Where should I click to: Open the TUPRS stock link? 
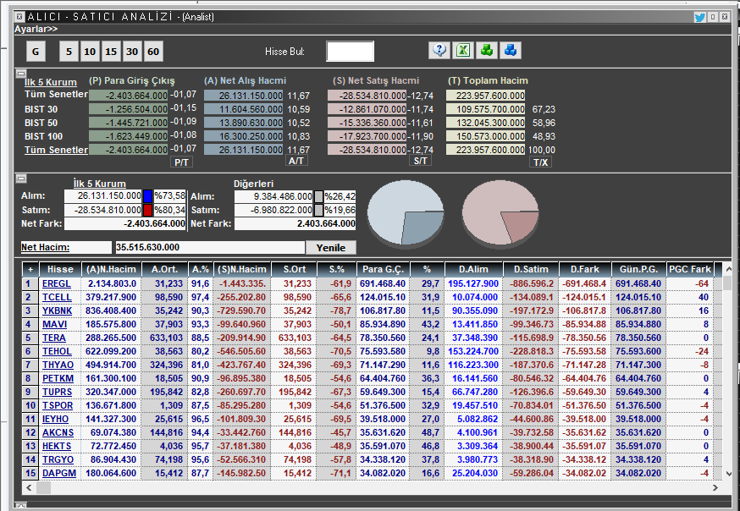click(57, 393)
